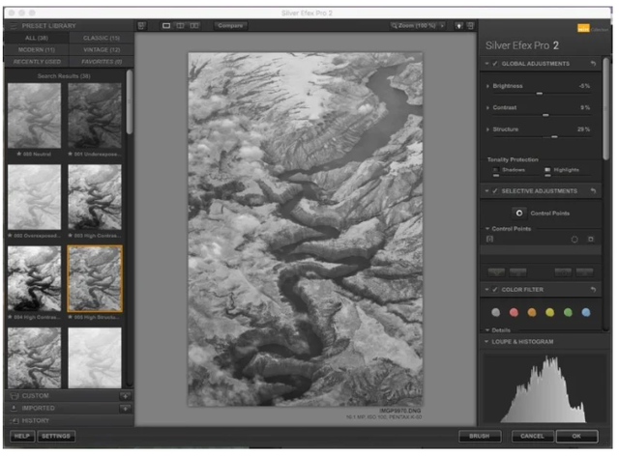Screen dimensions: 619x456
Task: Open the Vintage presets category
Action: 102,48
